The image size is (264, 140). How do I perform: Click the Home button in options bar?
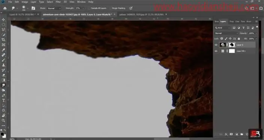[x=5, y=8]
